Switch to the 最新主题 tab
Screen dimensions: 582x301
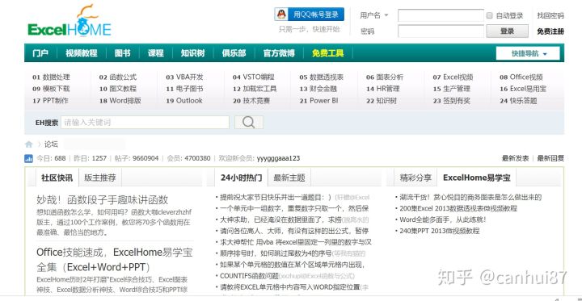289,178
